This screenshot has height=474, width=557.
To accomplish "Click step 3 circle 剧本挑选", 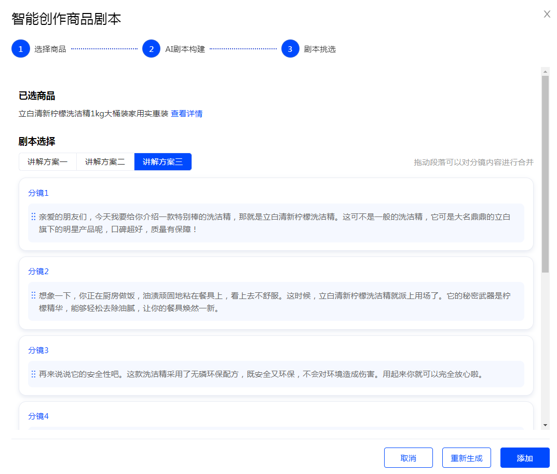I will (290, 49).
